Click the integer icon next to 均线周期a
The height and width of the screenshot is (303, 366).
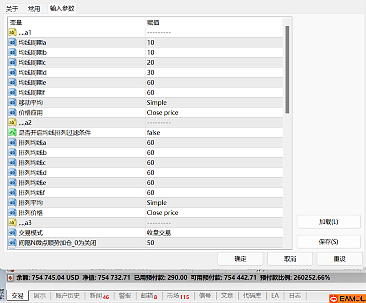click(x=12, y=42)
